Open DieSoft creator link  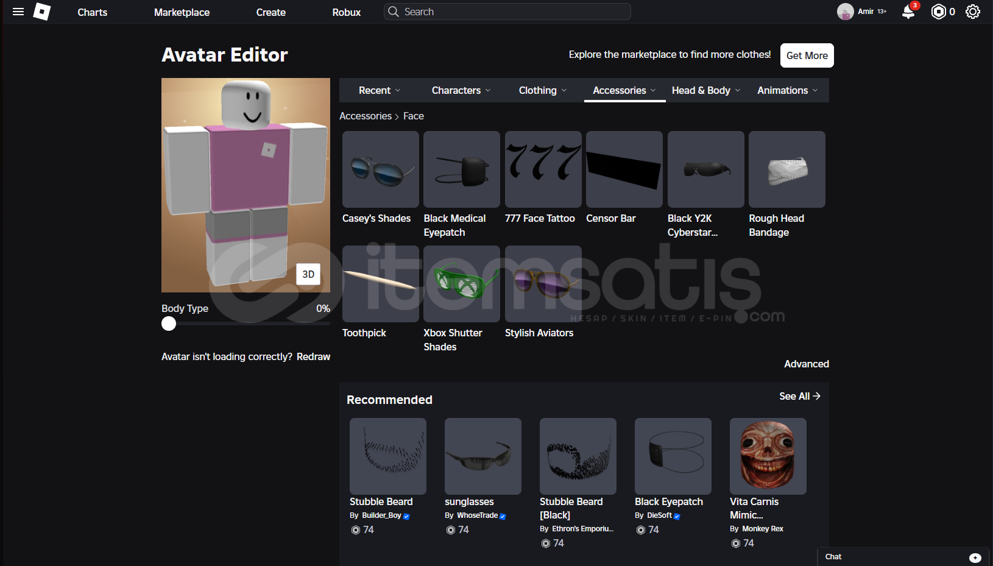click(x=659, y=515)
